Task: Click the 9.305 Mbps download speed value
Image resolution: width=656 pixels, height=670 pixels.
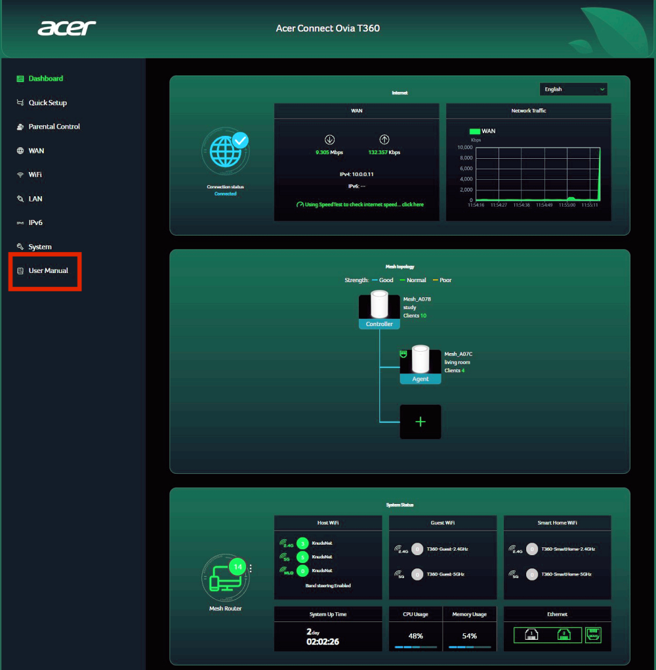Action: tap(329, 152)
